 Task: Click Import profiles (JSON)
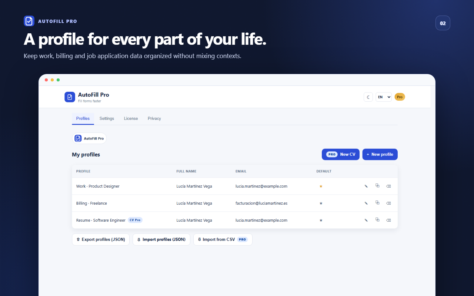161,239
